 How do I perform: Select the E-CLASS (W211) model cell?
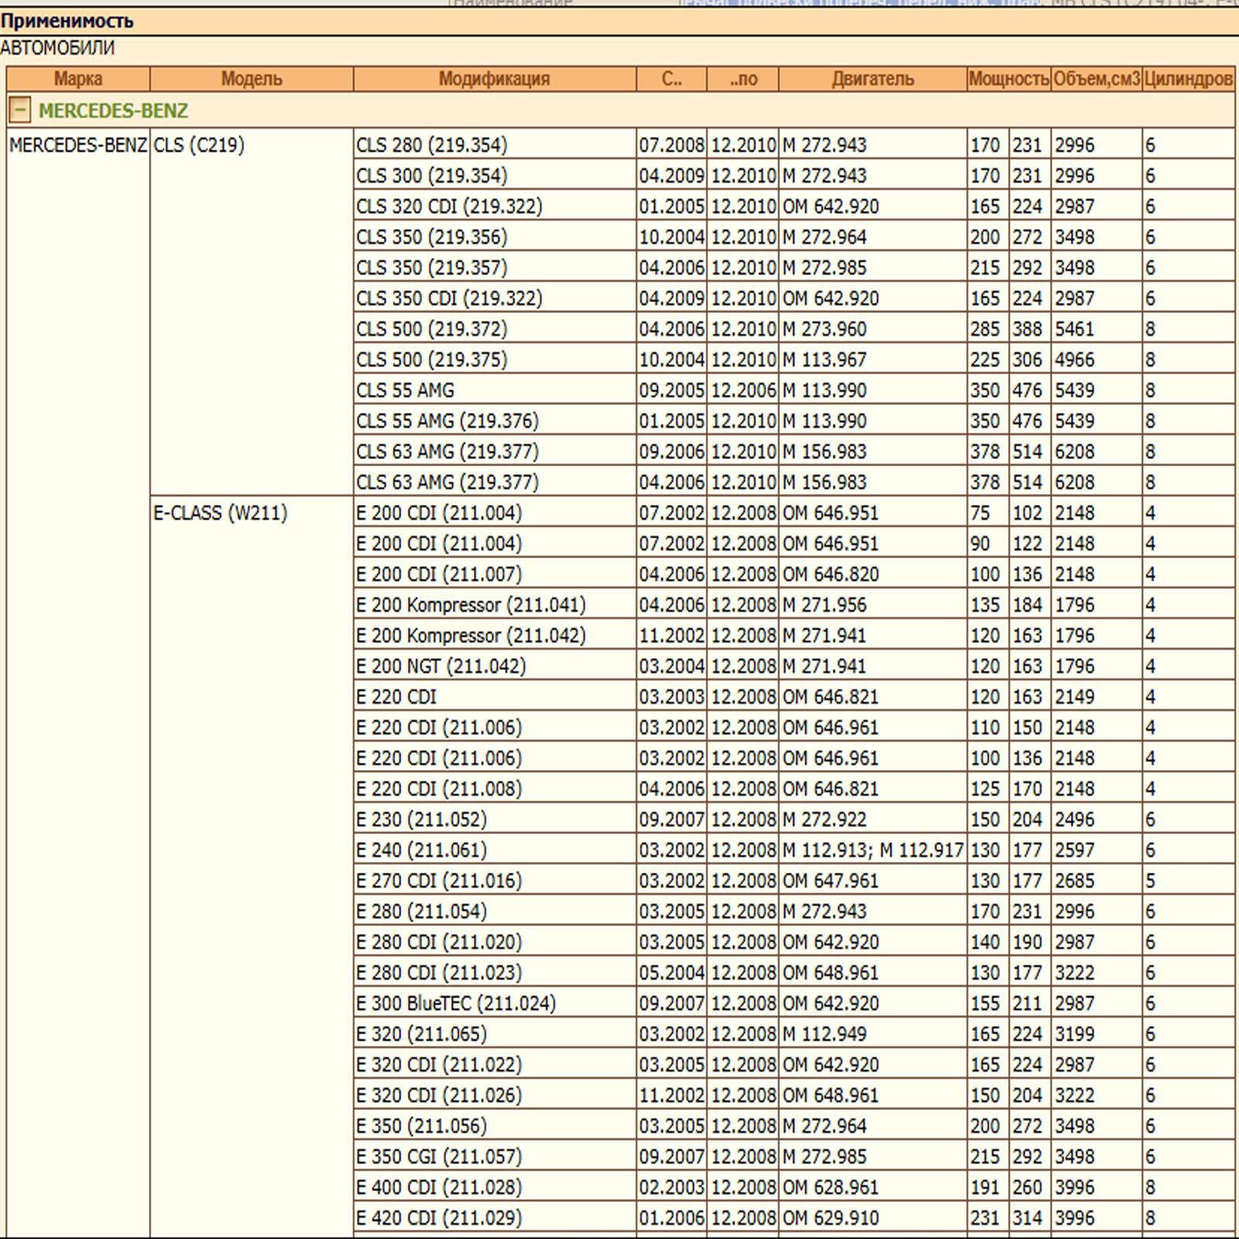(x=221, y=513)
